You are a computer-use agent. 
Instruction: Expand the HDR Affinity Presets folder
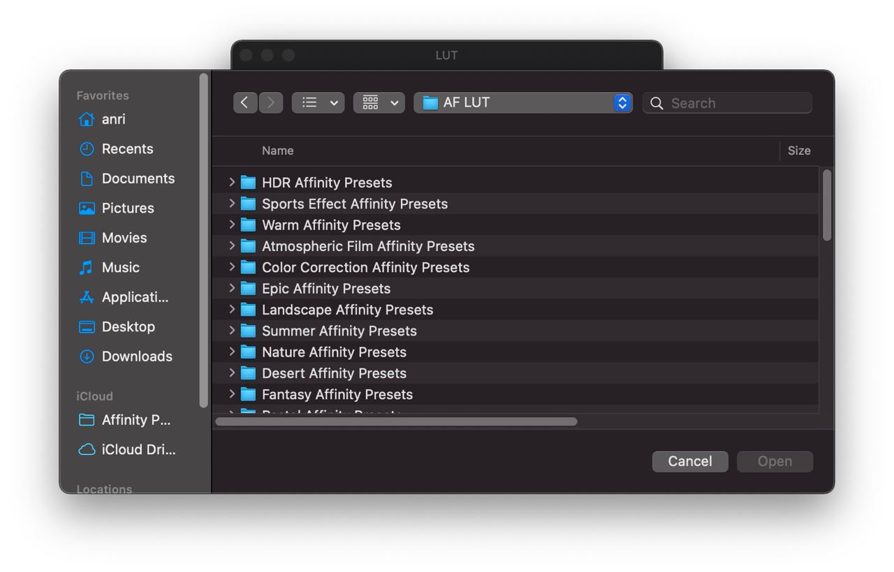coord(232,182)
